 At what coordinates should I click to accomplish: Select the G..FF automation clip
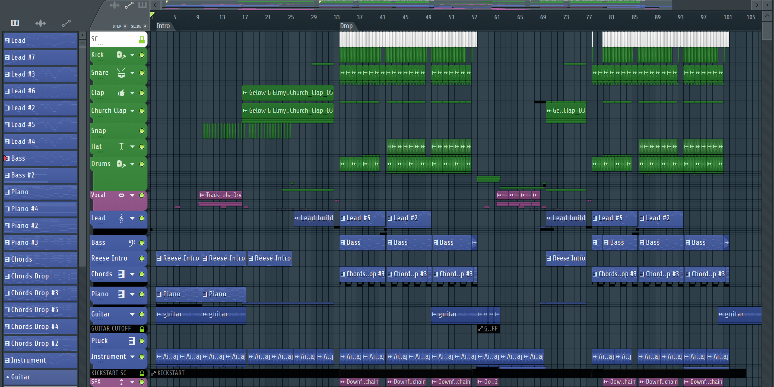coord(488,329)
